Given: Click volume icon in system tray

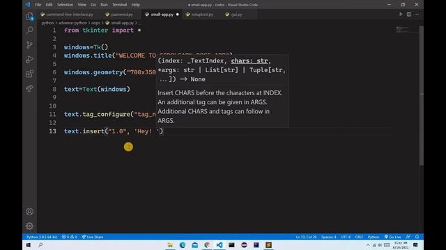Looking at the screenshot, I should pos(380,245).
